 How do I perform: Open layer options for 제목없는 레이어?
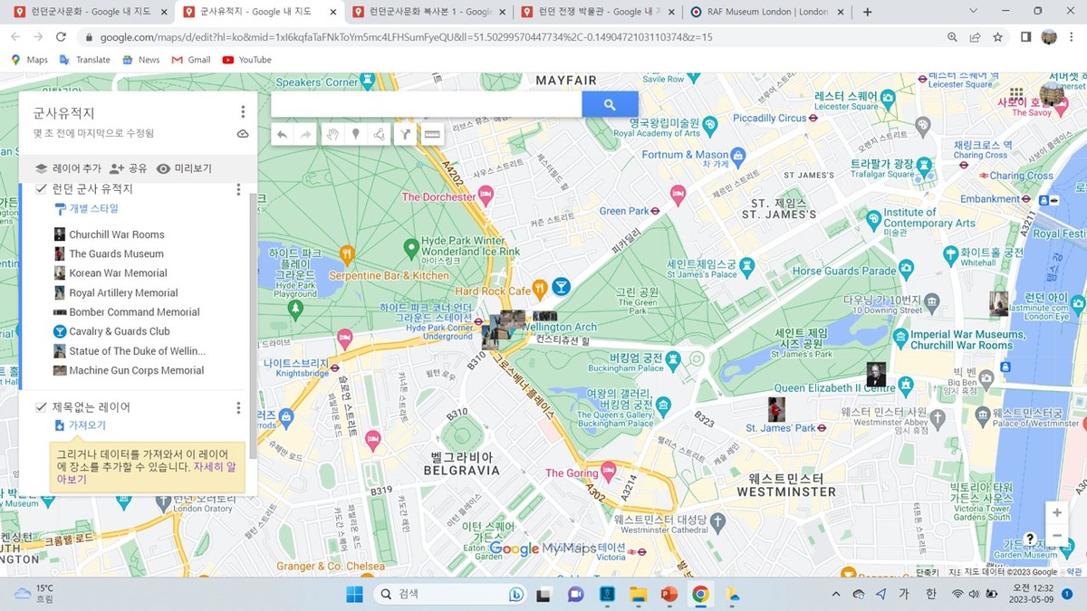coord(239,407)
